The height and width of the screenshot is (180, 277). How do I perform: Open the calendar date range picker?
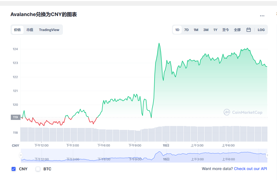[x=248, y=30]
